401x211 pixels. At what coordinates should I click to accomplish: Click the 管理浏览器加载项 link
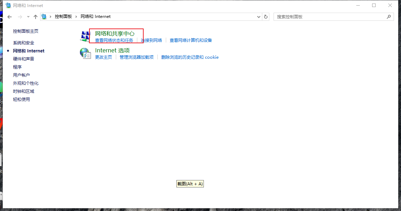click(x=137, y=57)
